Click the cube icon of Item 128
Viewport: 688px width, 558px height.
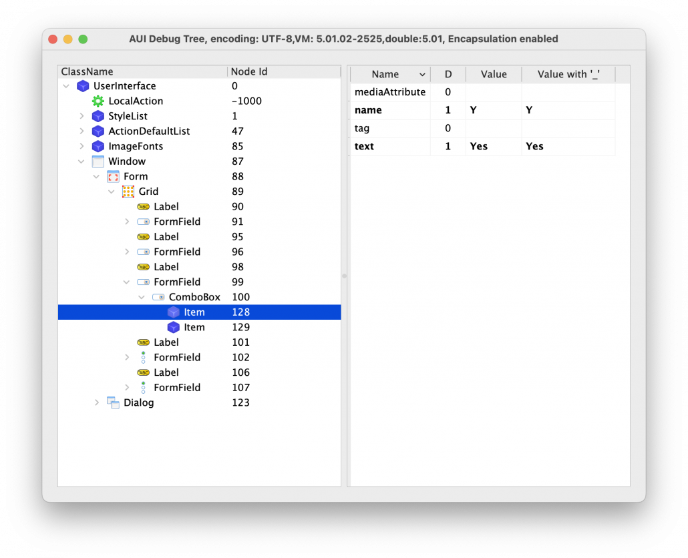pyautogui.click(x=173, y=312)
